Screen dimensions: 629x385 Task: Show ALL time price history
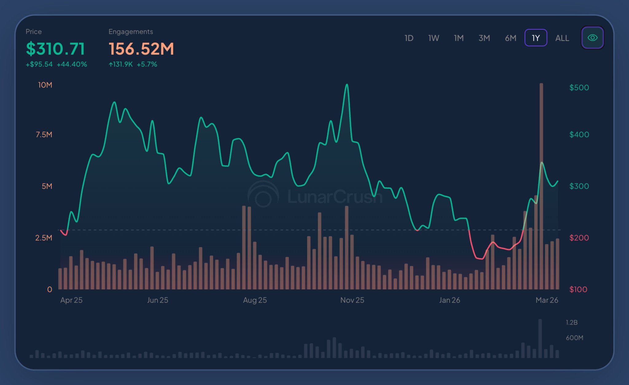pyautogui.click(x=562, y=38)
